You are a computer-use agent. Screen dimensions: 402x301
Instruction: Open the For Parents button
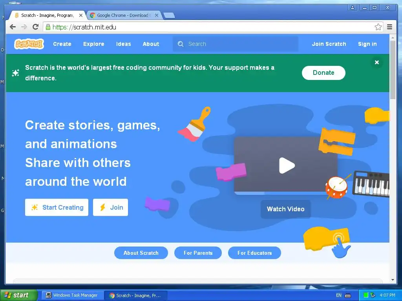[x=198, y=253]
